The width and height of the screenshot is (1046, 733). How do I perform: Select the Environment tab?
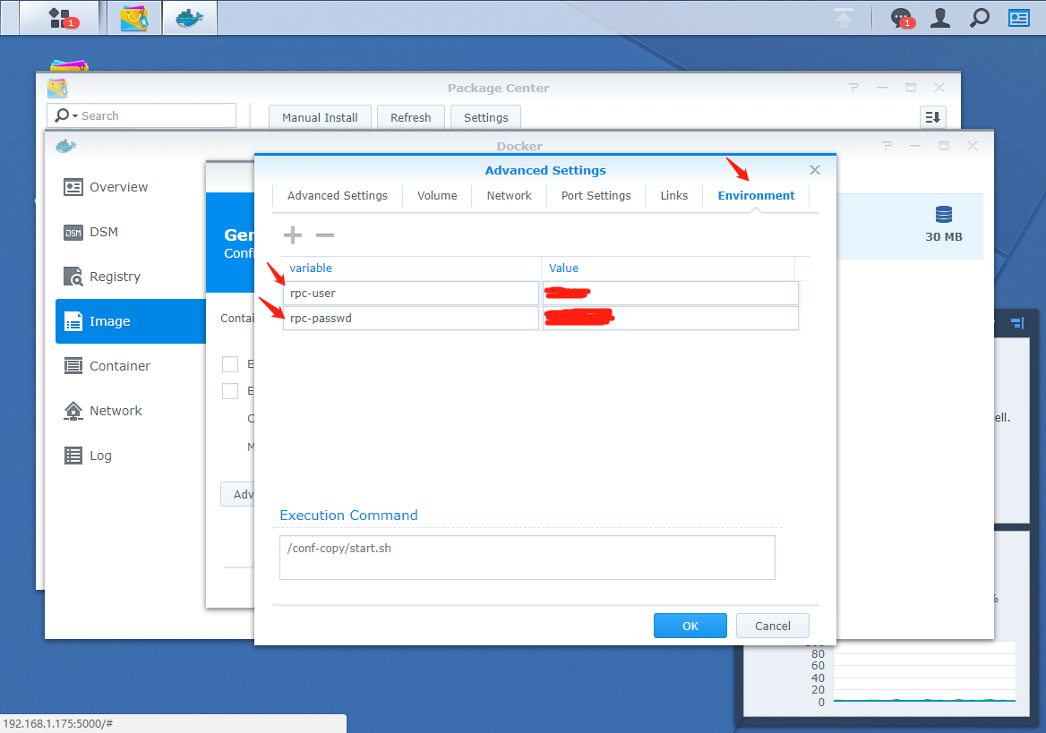756,195
